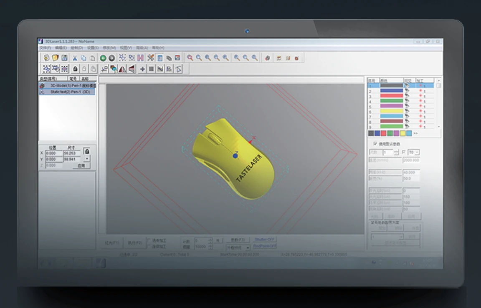Click the small dot button below the lock
The width and height of the screenshot is (481, 308).
[x=87, y=158]
